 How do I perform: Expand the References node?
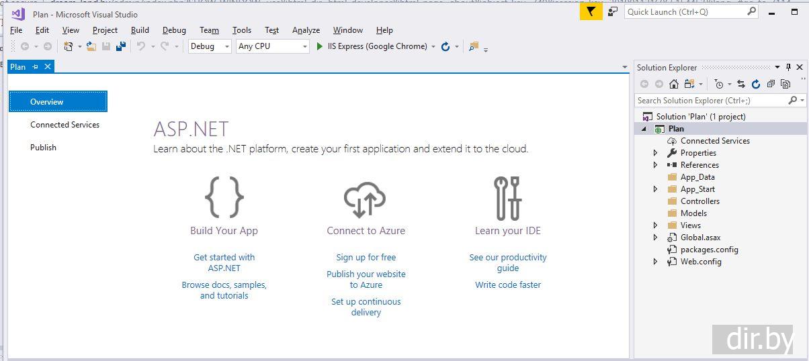click(x=656, y=165)
